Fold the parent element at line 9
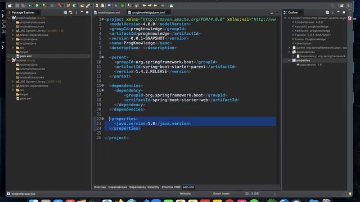The width and height of the screenshot is (360, 202). pos(102,57)
